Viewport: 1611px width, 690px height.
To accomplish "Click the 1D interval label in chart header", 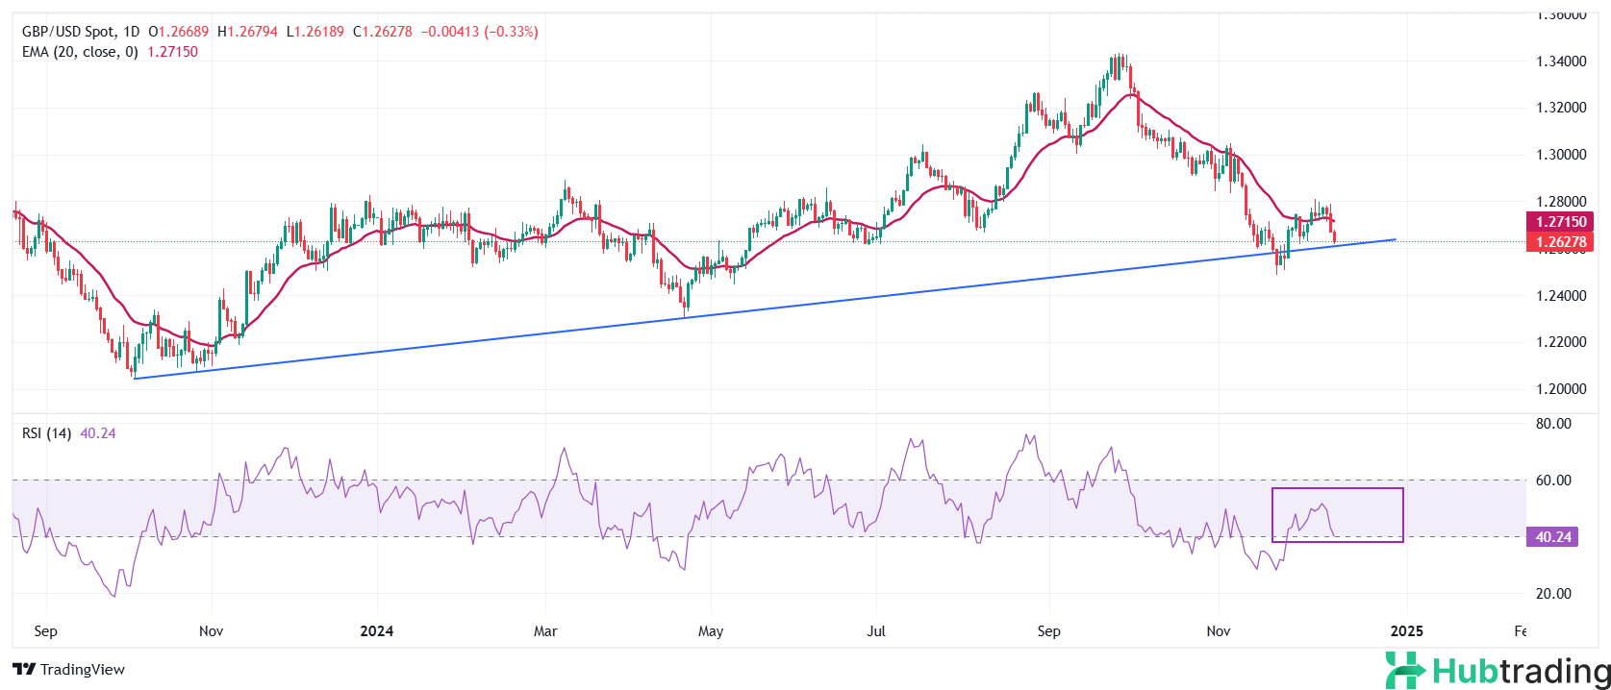I will point(132,32).
